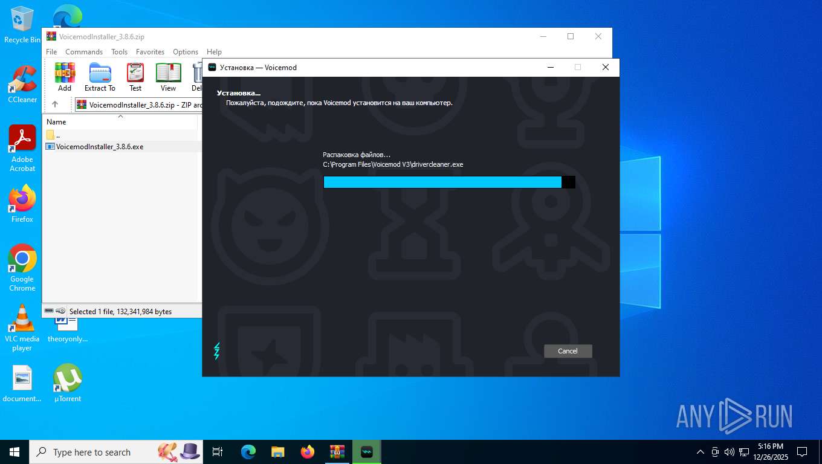Viewport: 822px width, 464px height.
Task: Click the WinRAR status bar selected file text
Action: click(120, 312)
